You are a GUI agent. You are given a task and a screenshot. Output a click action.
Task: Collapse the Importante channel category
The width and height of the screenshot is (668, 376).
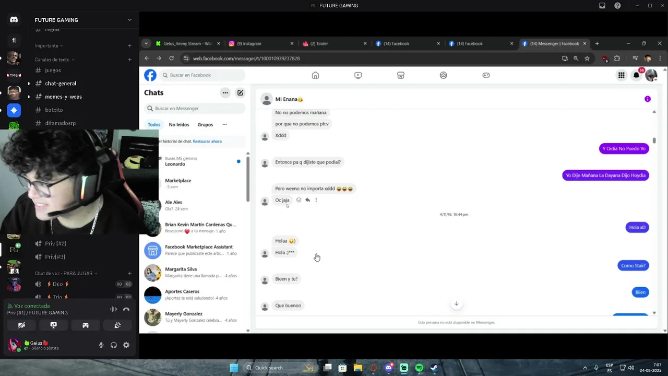[x=49, y=46]
